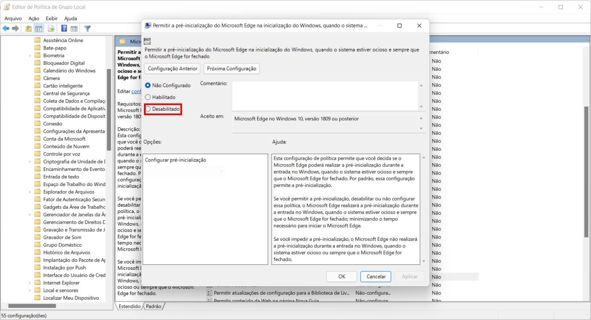
Task: Switch to the Padrão tab
Action: (x=153, y=307)
